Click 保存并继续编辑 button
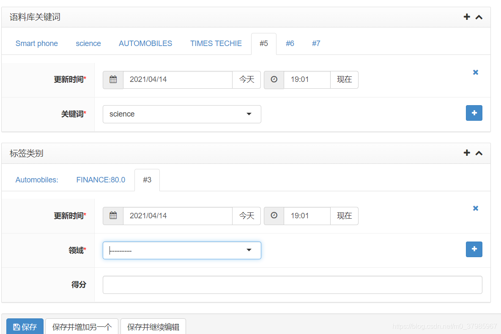This screenshot has width=501, height=334. coord(153,326)
